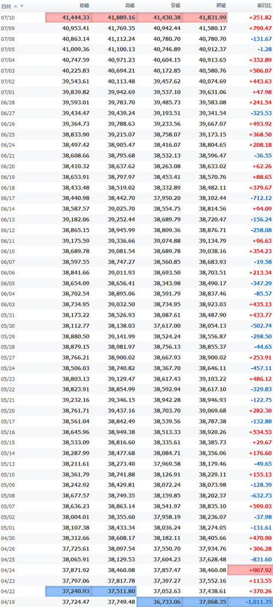Screen dimensions: 273x607
Task: Click the blue-highlighted 37,240.93 opening price cell
Action: 68,591
